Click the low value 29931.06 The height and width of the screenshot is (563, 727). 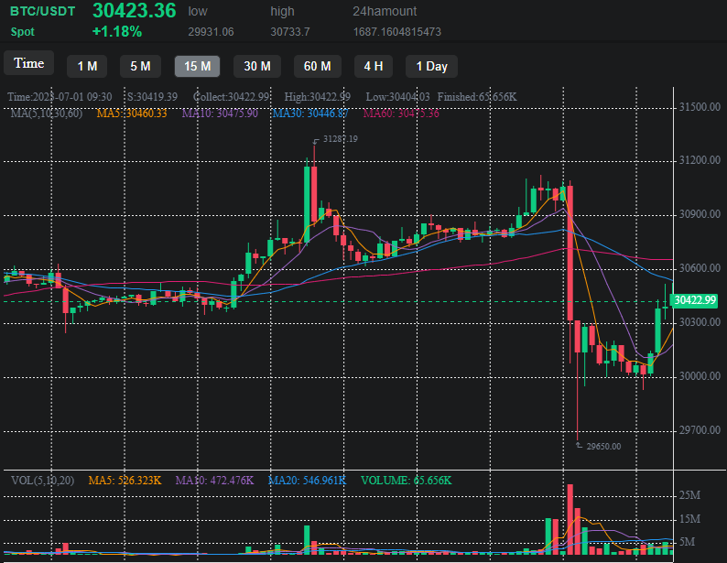coord(211,32)
